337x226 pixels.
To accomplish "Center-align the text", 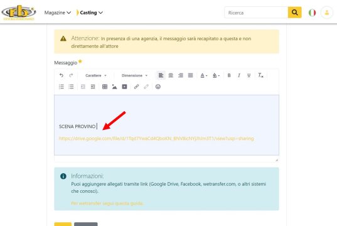I will pos(171,75).
